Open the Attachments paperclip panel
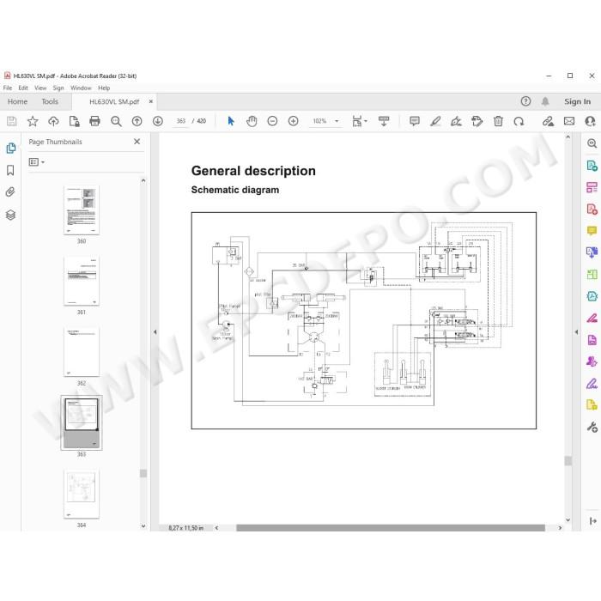The height and width of the screenshot is (601, 601). [x=10, y=192]
